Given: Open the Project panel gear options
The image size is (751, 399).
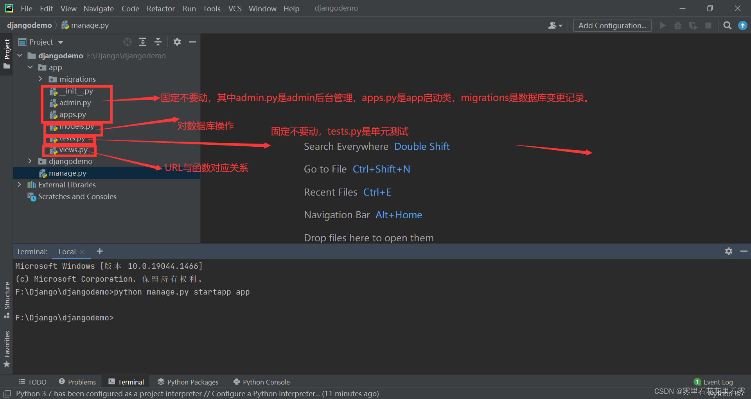Looking at the screenshot, I should tap(177, 42).
